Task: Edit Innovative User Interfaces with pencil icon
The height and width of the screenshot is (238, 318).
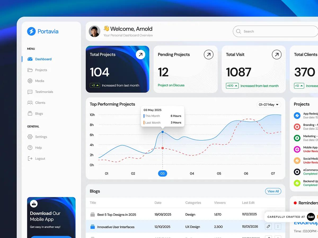Action: pos(268,226)
